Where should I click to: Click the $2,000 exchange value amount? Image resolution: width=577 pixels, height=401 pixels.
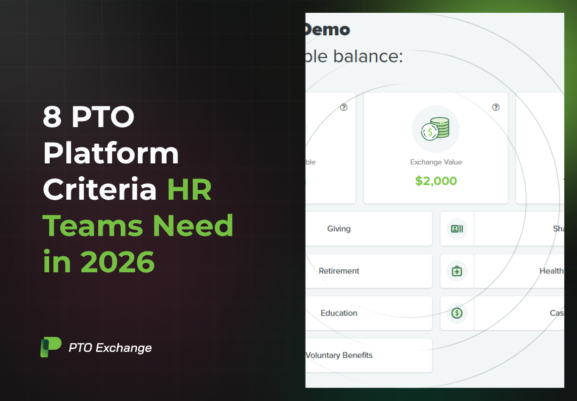(436, 181)
